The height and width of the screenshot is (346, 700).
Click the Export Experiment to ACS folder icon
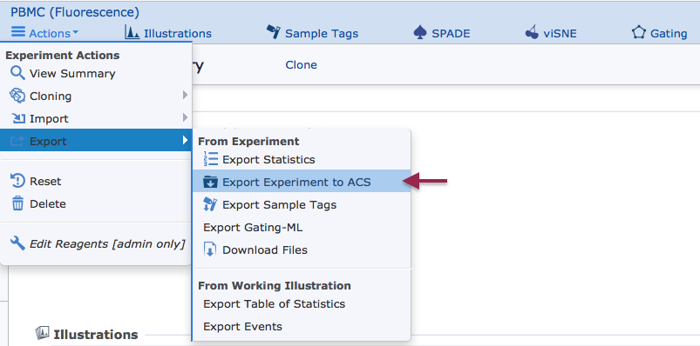tap(210, 182)
